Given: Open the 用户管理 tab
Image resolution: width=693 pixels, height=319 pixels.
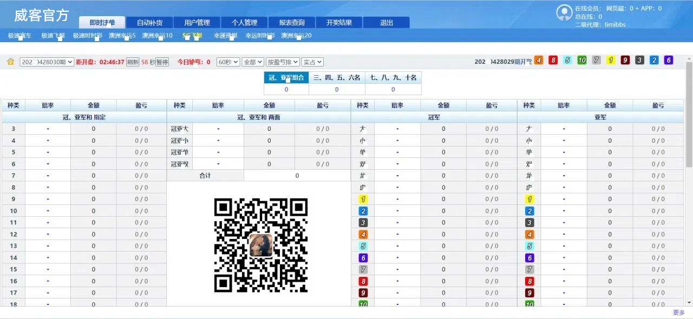Looking at the screenshot, I should coord(197,23).
